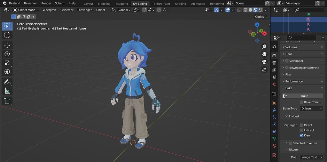Enable the Direct contribution checkbox
Viewport: 327px width, 162px height.
301,125
